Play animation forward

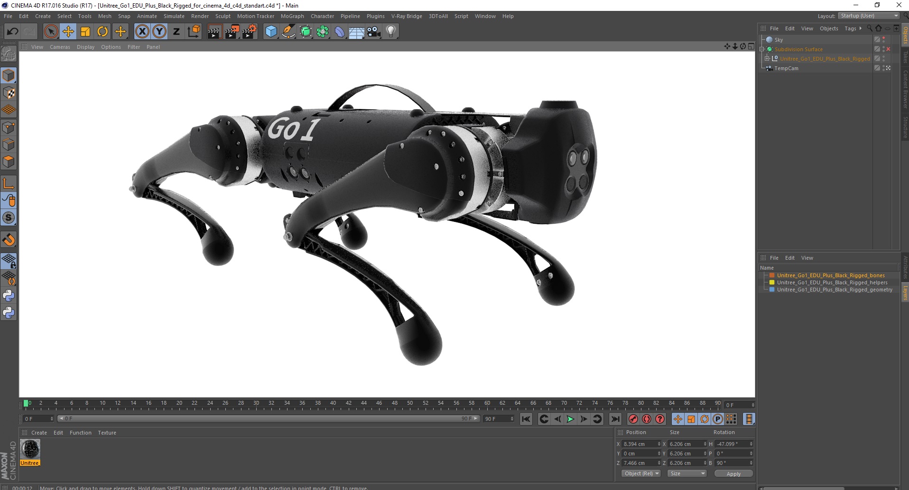coord(570,419)
